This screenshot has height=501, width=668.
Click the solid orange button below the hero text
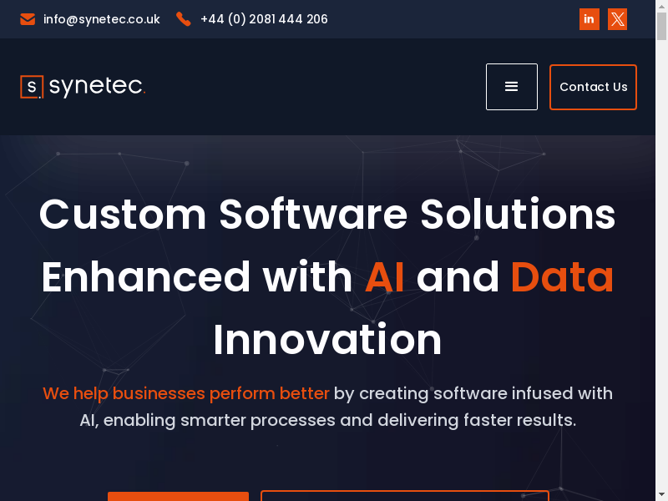pyautogui.click(x=178, y=496)
